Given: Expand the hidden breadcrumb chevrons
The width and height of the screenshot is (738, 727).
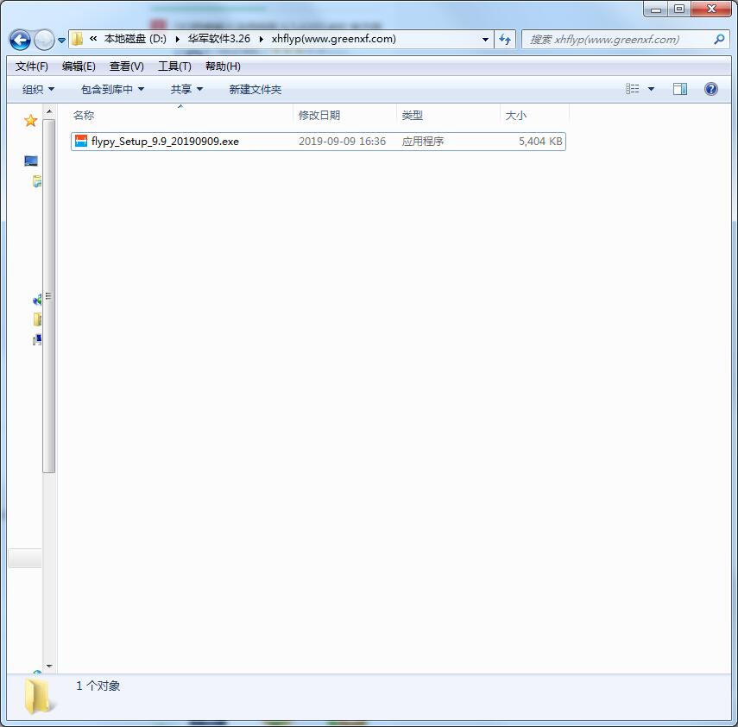Looking at the screenshot, I should (x=93, y=39).
